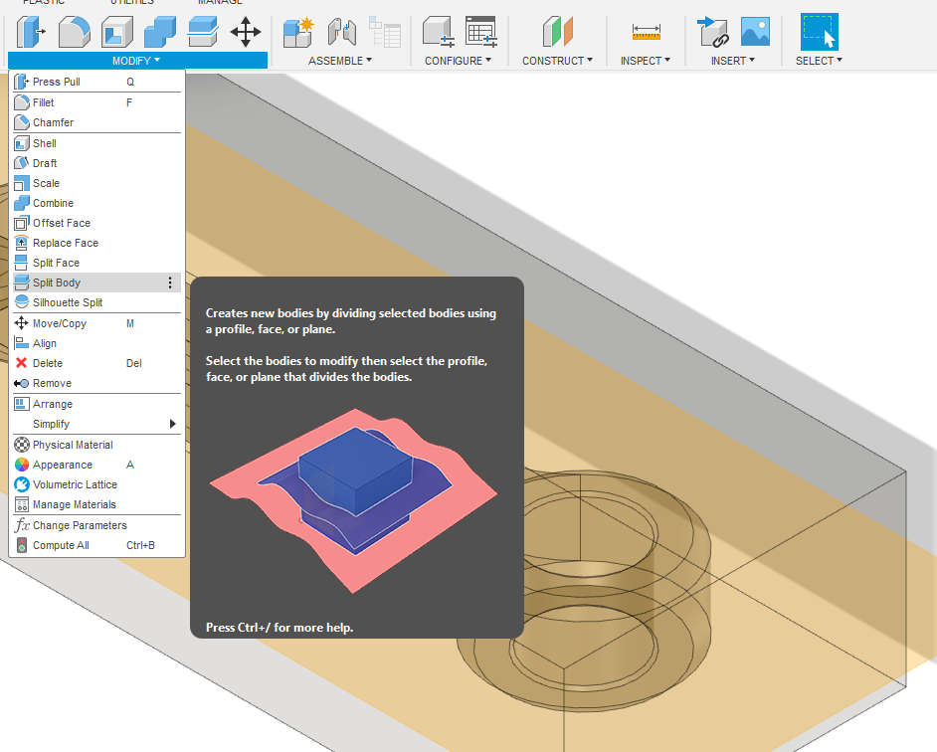Choose Press Pull from Modify menu

[x=96, y=82]
